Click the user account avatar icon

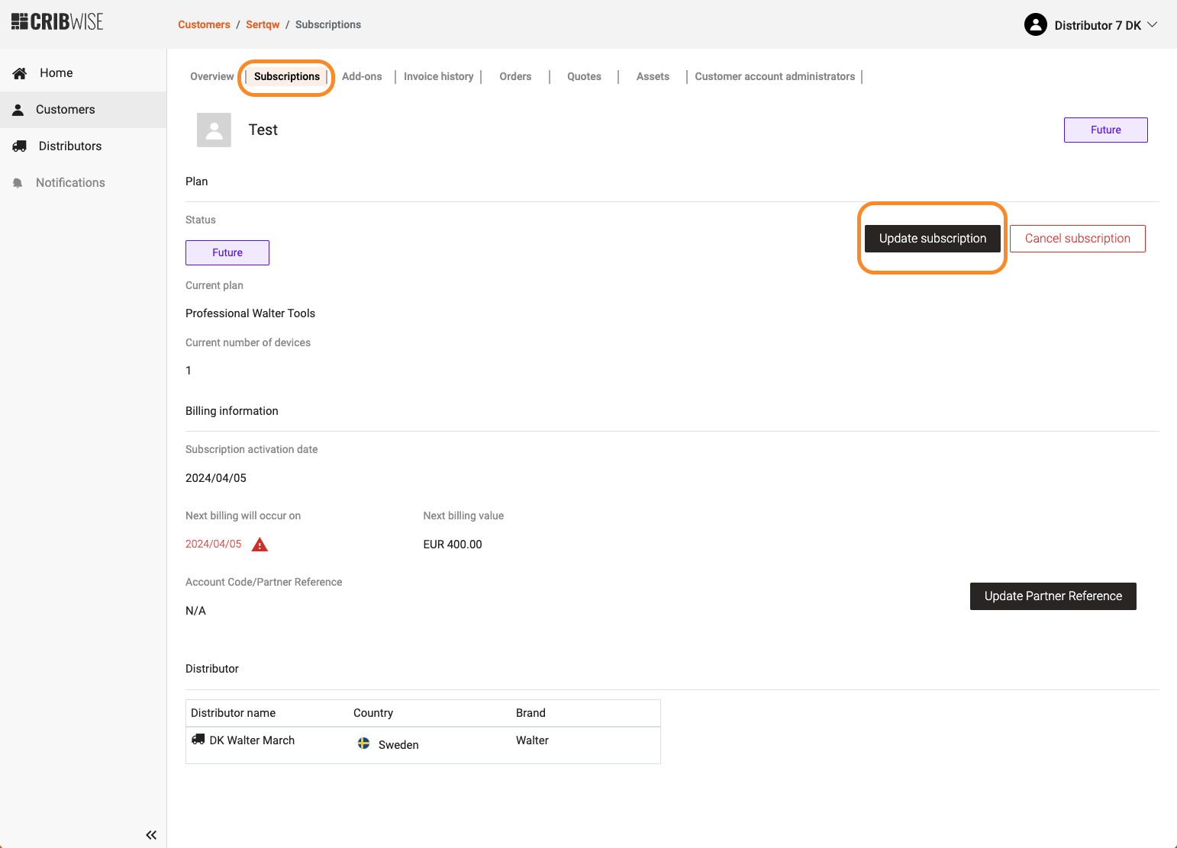(x=1035, y=25)
